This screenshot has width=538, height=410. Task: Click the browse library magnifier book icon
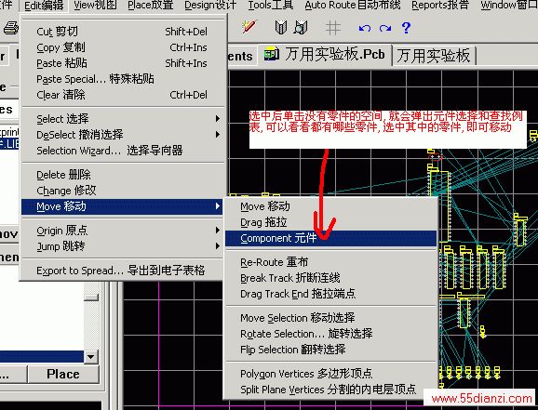pos(301,27)
